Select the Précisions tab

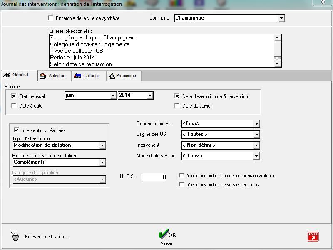click(x=124, y=76)
